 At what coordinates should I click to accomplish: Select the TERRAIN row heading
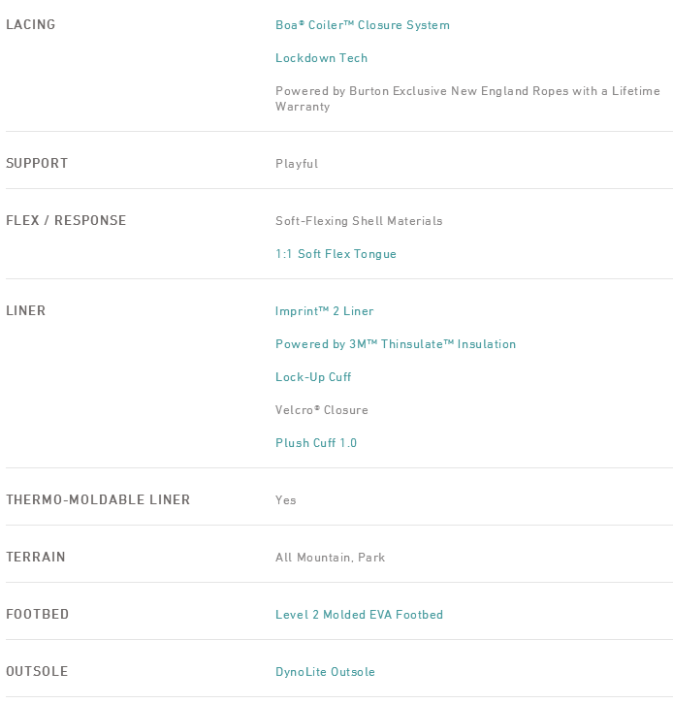(36, 557)
